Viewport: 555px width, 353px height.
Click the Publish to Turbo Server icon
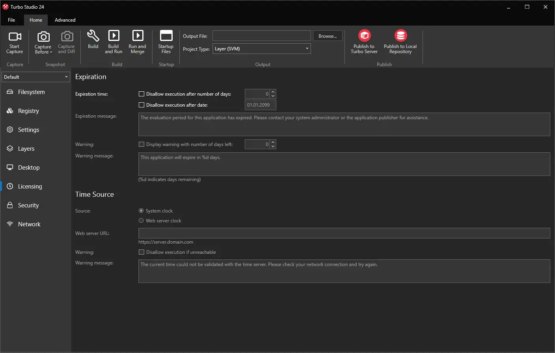coord(365,35)
